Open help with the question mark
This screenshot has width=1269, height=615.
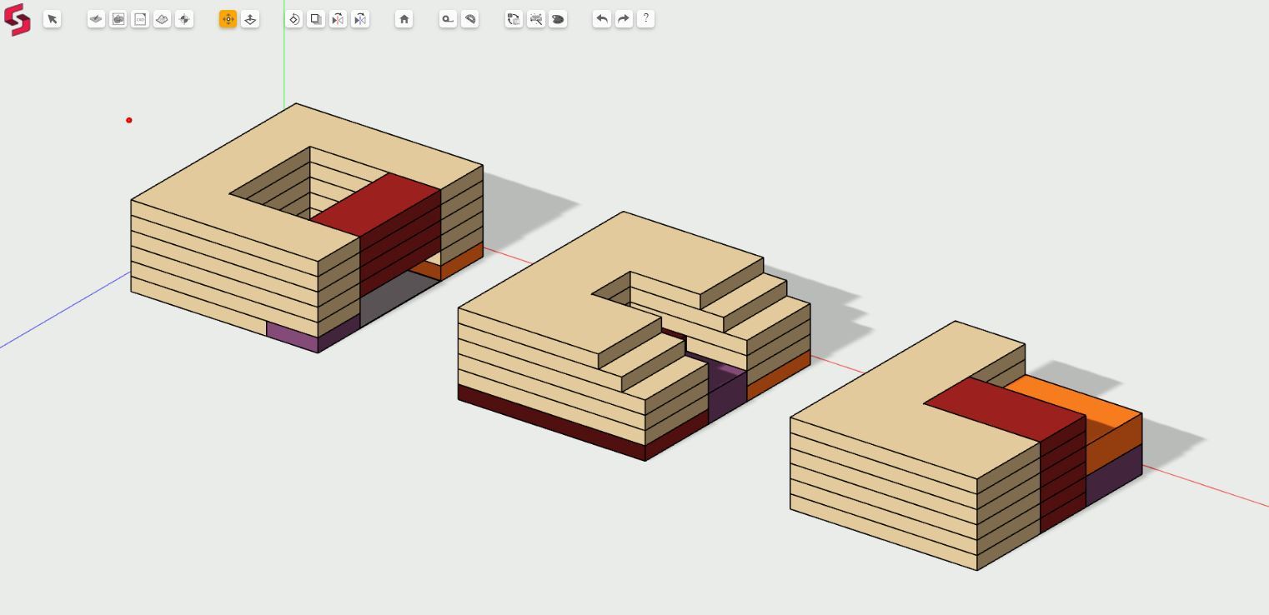coord(645,18)
